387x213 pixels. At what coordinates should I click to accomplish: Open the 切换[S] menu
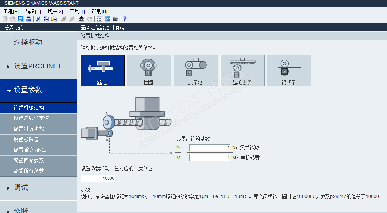point(55,11)
